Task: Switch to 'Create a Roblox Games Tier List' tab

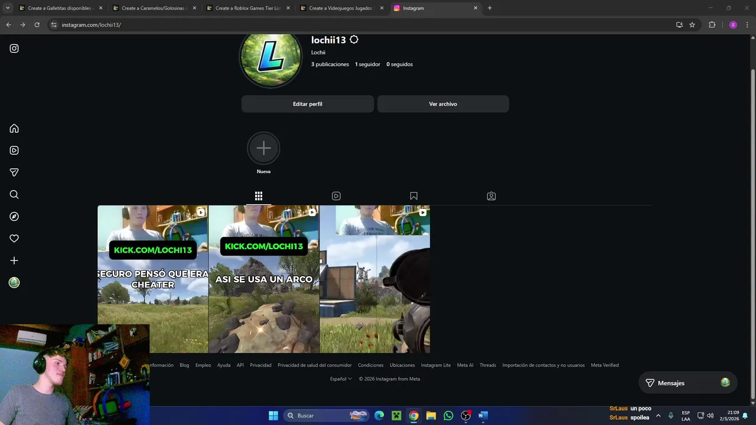Action: 247,8
